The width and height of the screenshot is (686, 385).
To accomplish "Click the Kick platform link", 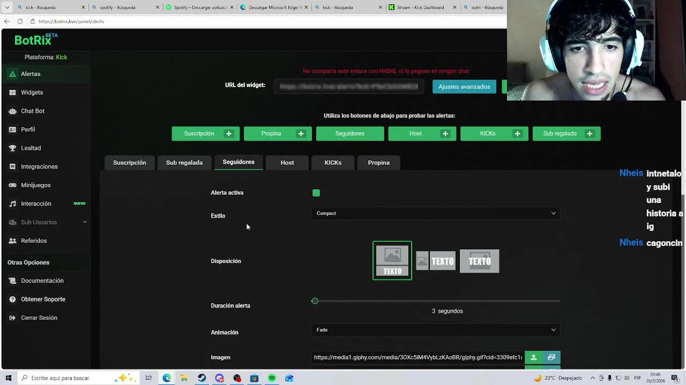I will (x=62, y=57).
